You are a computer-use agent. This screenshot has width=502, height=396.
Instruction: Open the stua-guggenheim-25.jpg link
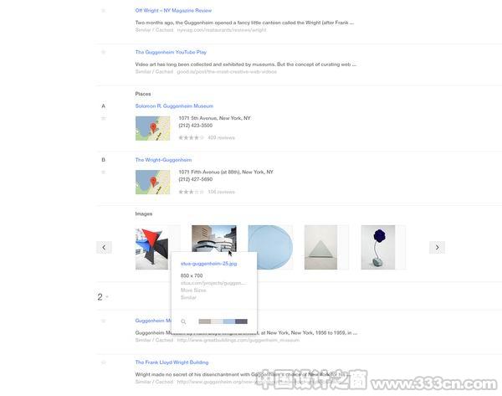208,264
